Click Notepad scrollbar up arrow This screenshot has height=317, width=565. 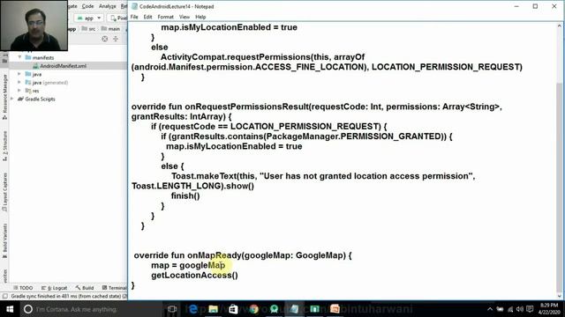pos(559,26)
